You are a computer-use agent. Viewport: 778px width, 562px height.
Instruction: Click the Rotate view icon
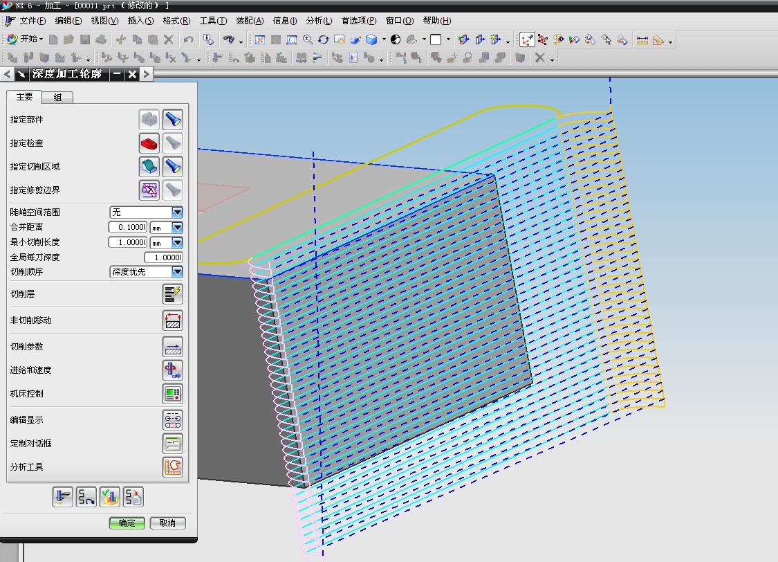(x=324, y=39)
